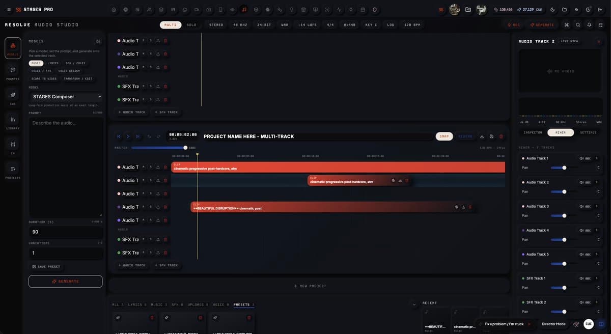The height and width of the screenshot is (334, 611).
Task: Collapse the library with the chevron beside Recent
Action: (x=414, y=304)
